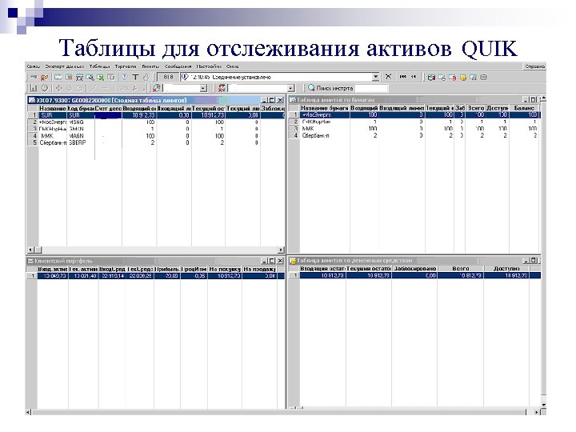Click the Название column header in limits summary table
Viewport: 576px width, 432px height.
(53, 109)
